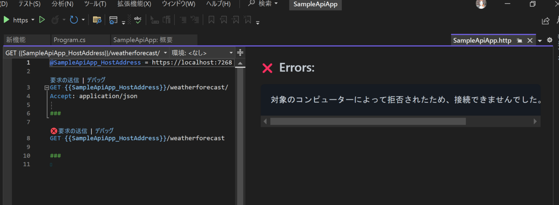The height and width of the screenshot is (205, 559).
Task: Click デバッグ for the request with Accept header
Action: click(x=96, y=79)
